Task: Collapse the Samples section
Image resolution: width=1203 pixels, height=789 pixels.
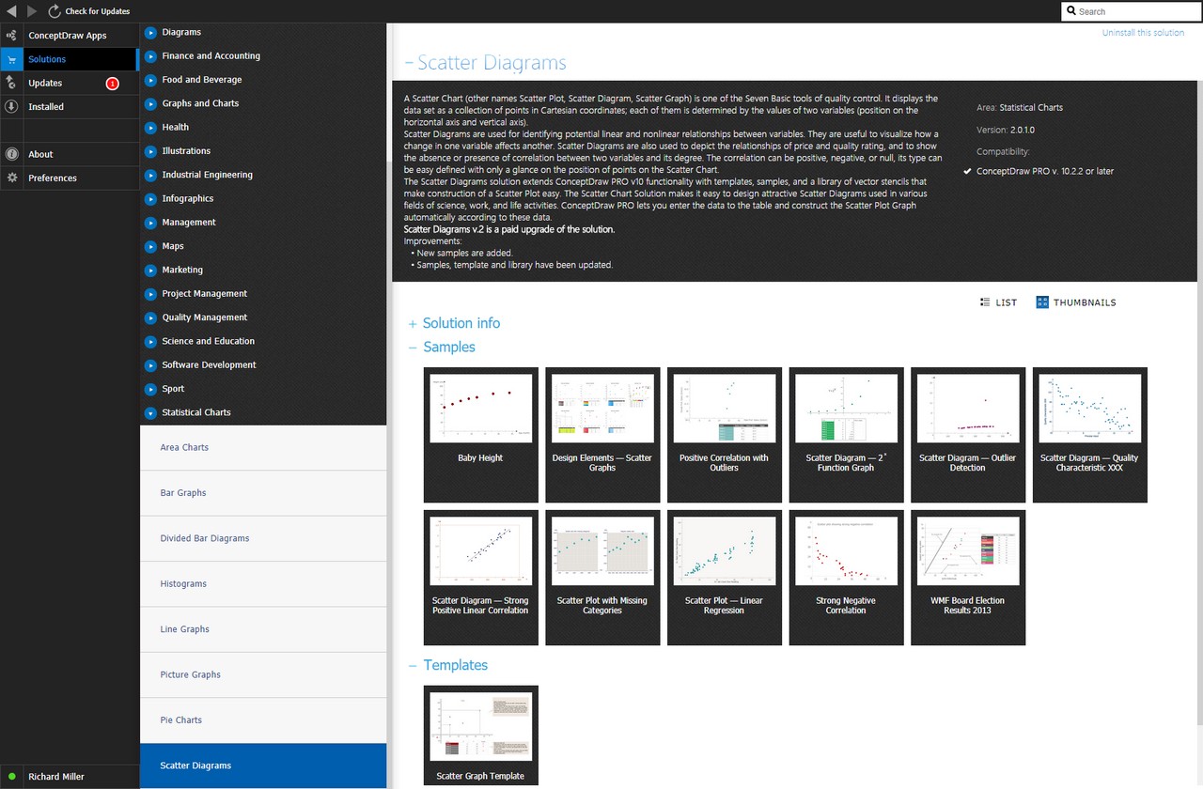Action: [x=413, y=348]
